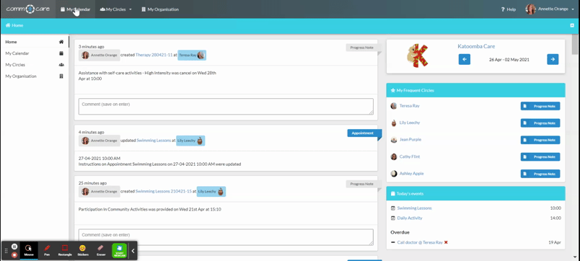Go to the next week

[x=553, y=59]
